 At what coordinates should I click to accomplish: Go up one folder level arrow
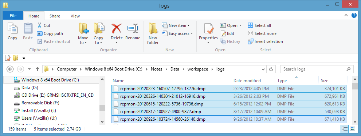38,69
